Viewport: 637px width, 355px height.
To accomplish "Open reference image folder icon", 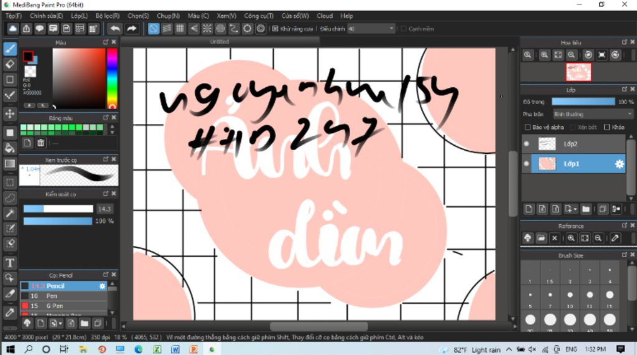I will point(541,239).
